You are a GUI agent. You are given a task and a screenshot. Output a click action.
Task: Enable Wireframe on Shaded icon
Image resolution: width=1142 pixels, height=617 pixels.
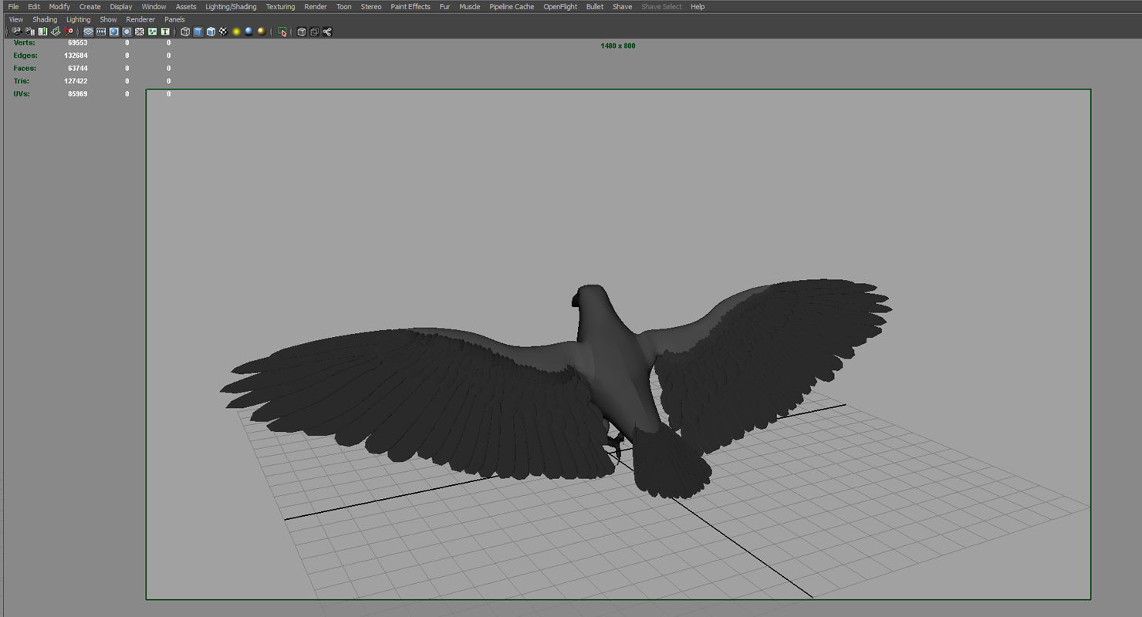(211, 32)
